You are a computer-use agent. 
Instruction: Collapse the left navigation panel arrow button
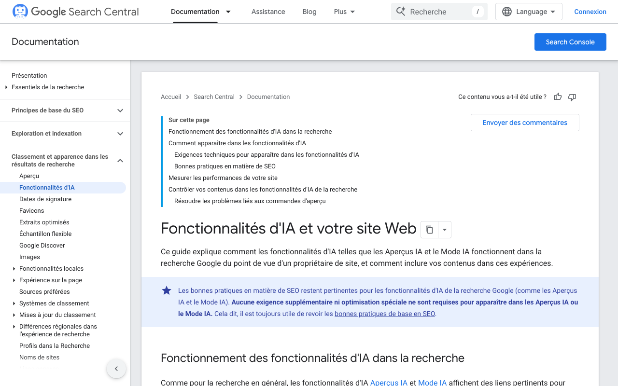tap(116, 369)
